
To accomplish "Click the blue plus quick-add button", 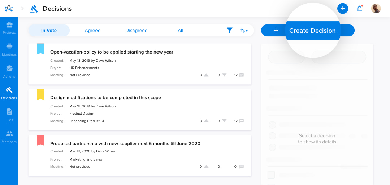I will coord(343,9).
